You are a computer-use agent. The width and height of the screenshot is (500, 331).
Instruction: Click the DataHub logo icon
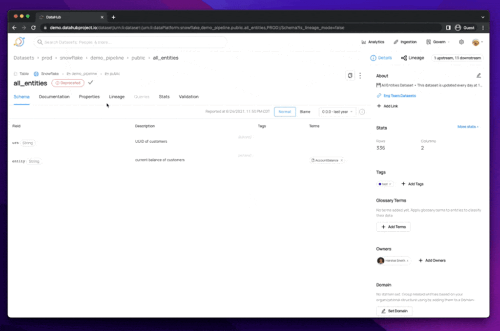click(19, 42)
